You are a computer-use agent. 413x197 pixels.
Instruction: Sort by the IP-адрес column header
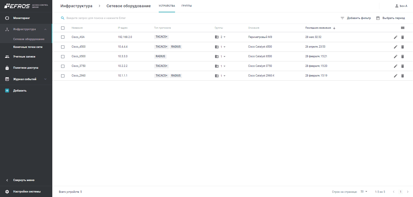coord(123,28)
